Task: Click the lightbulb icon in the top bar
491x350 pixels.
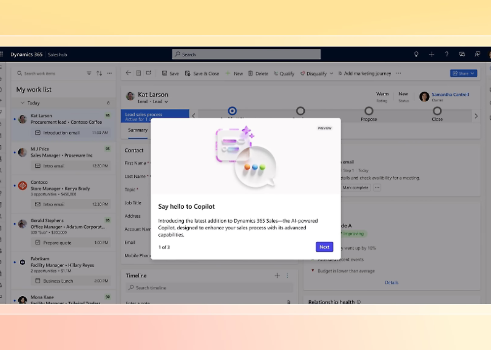Action: 416,54
